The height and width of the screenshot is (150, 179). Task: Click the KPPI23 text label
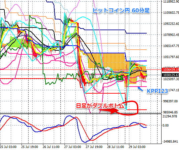point(157,91)
